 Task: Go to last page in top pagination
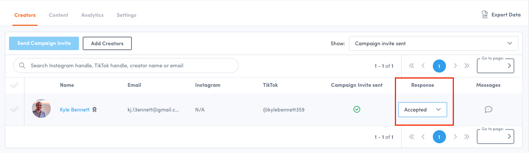467,66
